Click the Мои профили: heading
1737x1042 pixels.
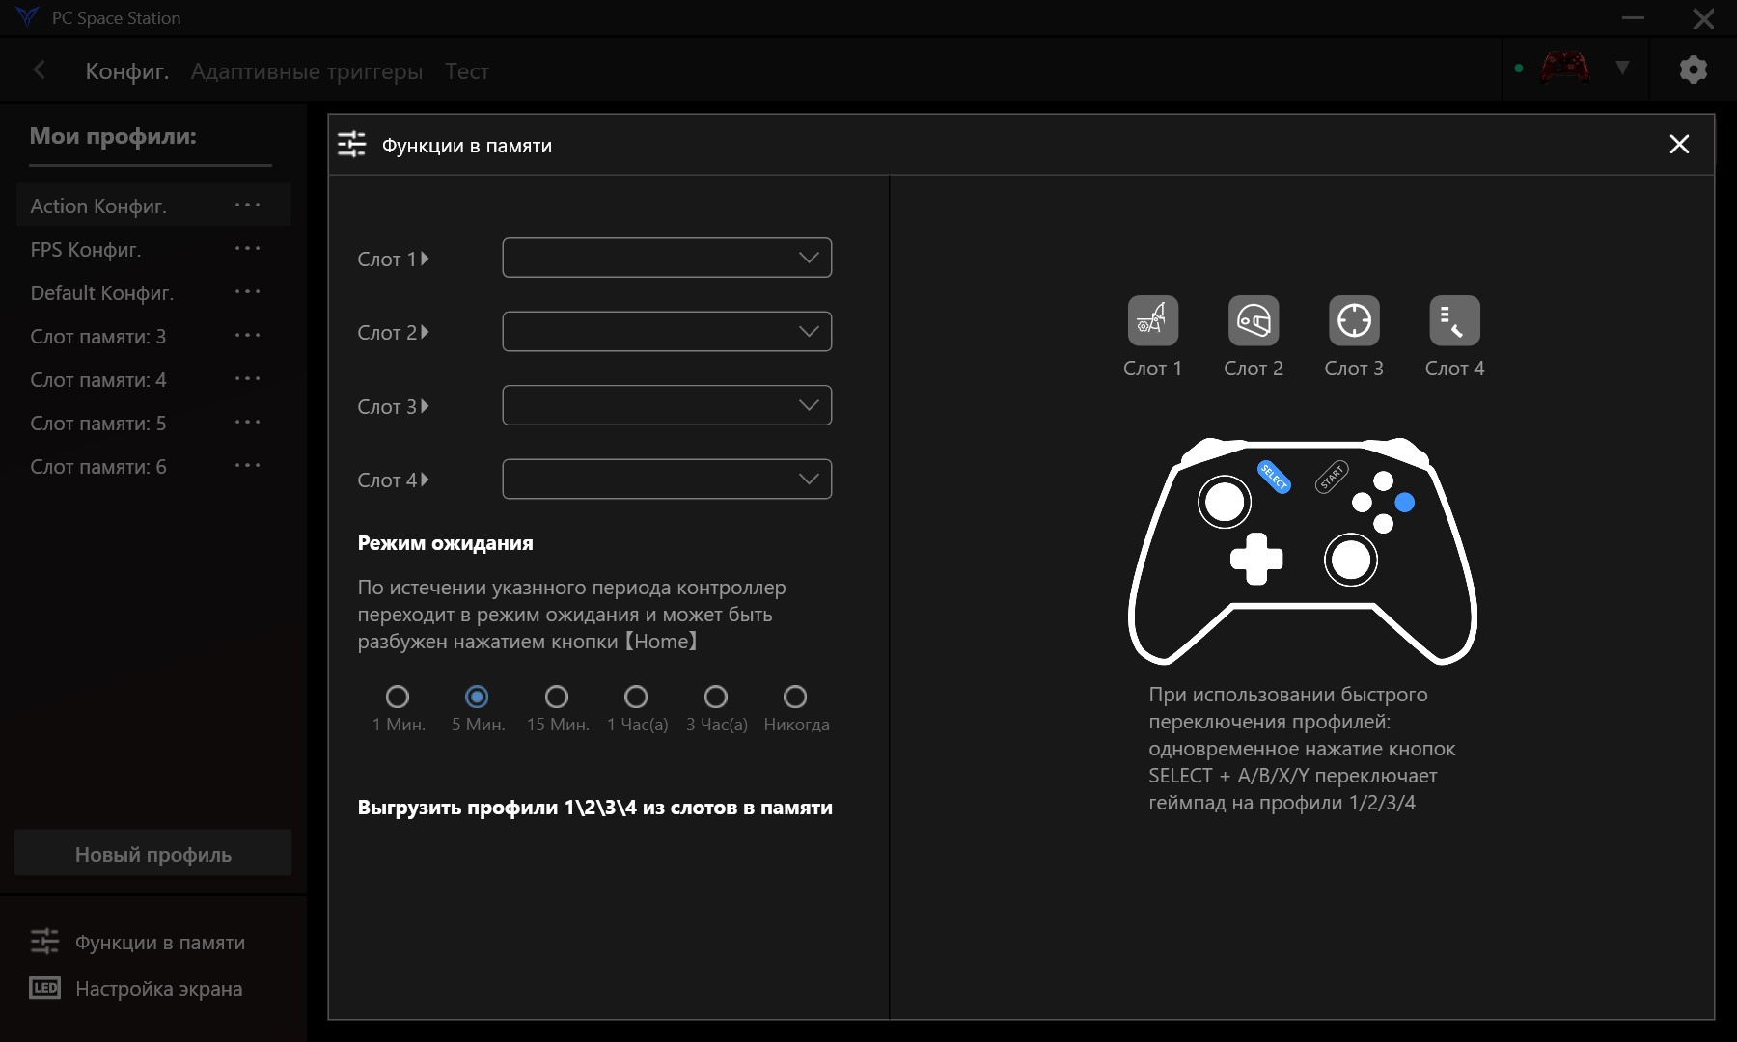click(x=113, y=136)
